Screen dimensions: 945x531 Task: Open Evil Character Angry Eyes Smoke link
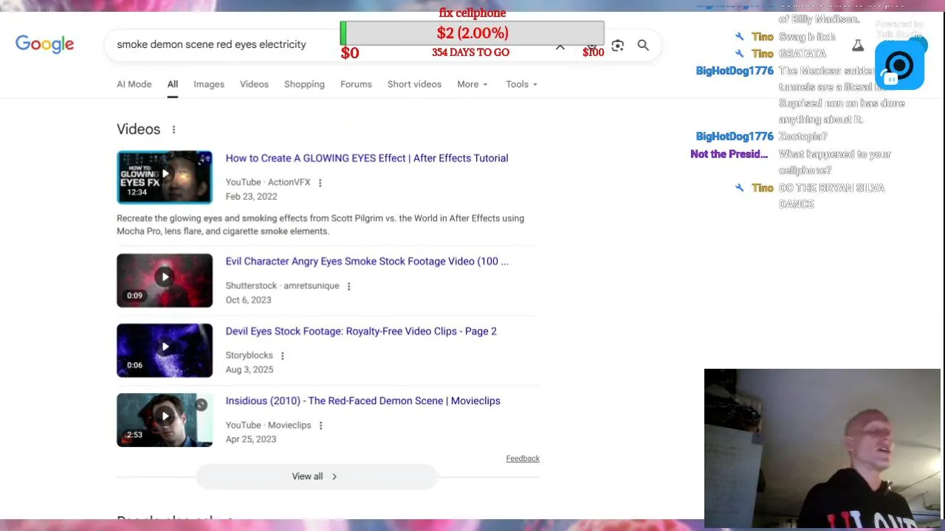pyautogui.click(x=367, y=262)
